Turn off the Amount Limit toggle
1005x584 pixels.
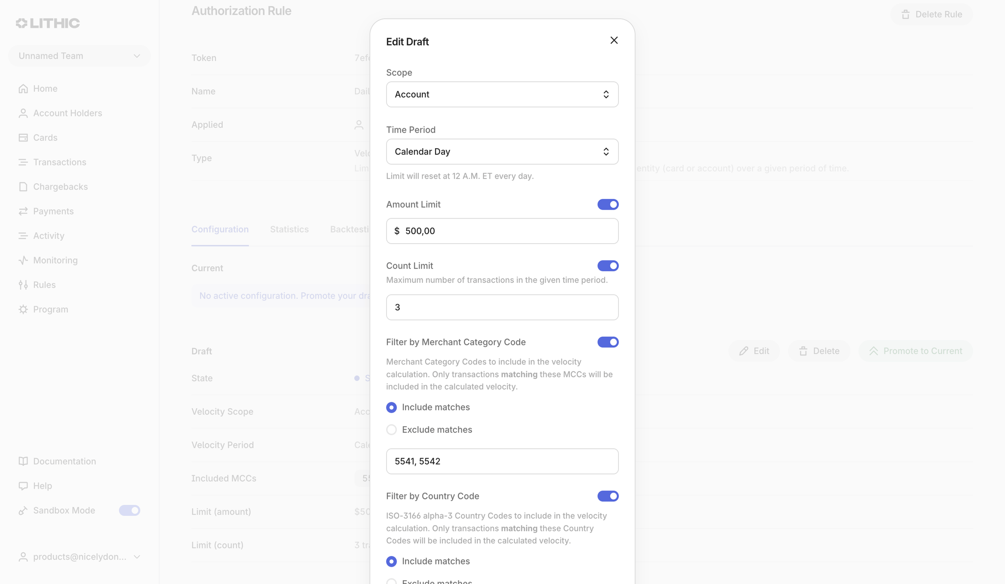click(x=608, y=204)
